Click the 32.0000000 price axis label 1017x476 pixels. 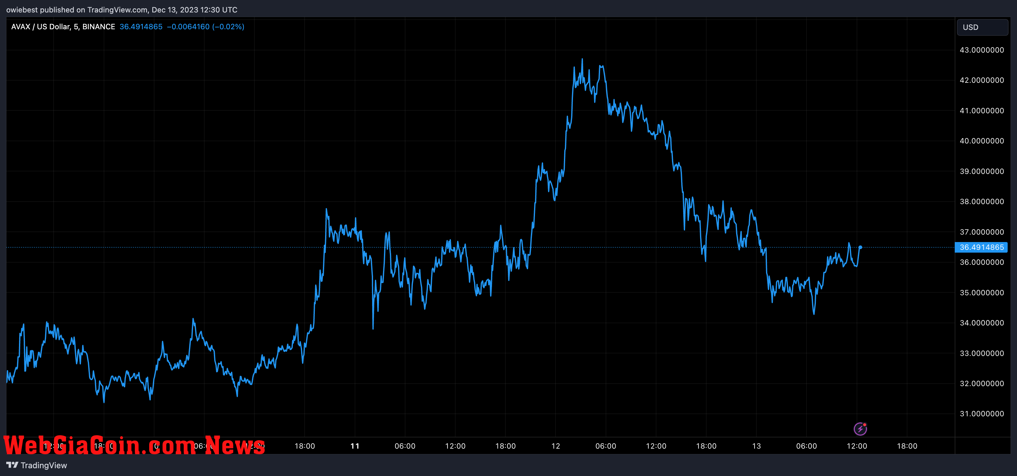[982, 383]
